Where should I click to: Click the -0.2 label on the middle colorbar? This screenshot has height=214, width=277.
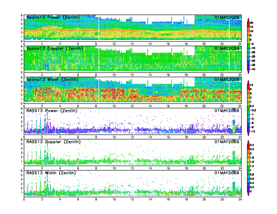pyautogui.click(x=253, y=110)
